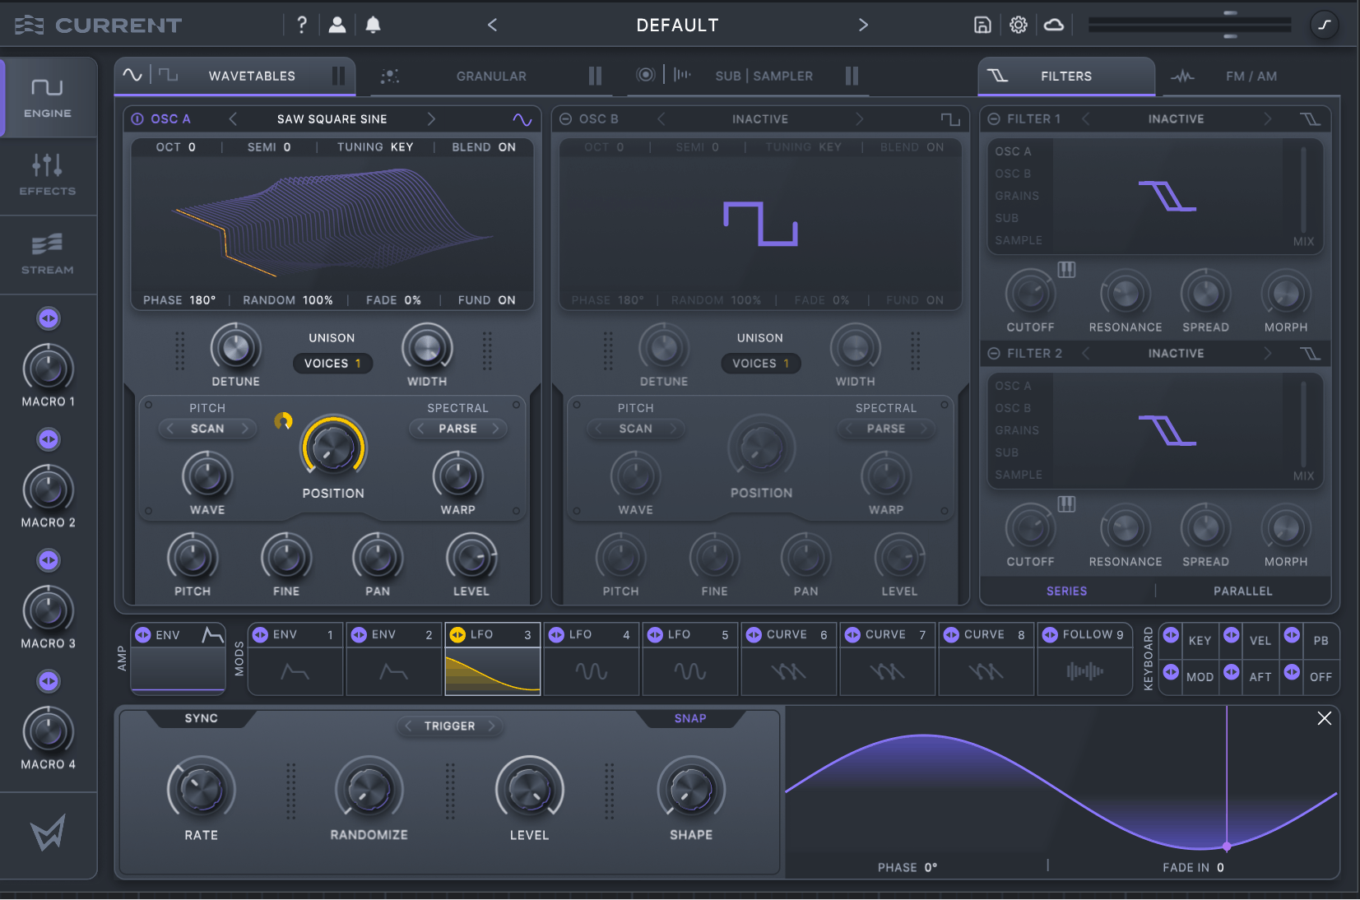The width and height of the screenshot is (1360, 900).
Task: Click the Filter 2 lowpass shape icon
Action: point(1310,354)
